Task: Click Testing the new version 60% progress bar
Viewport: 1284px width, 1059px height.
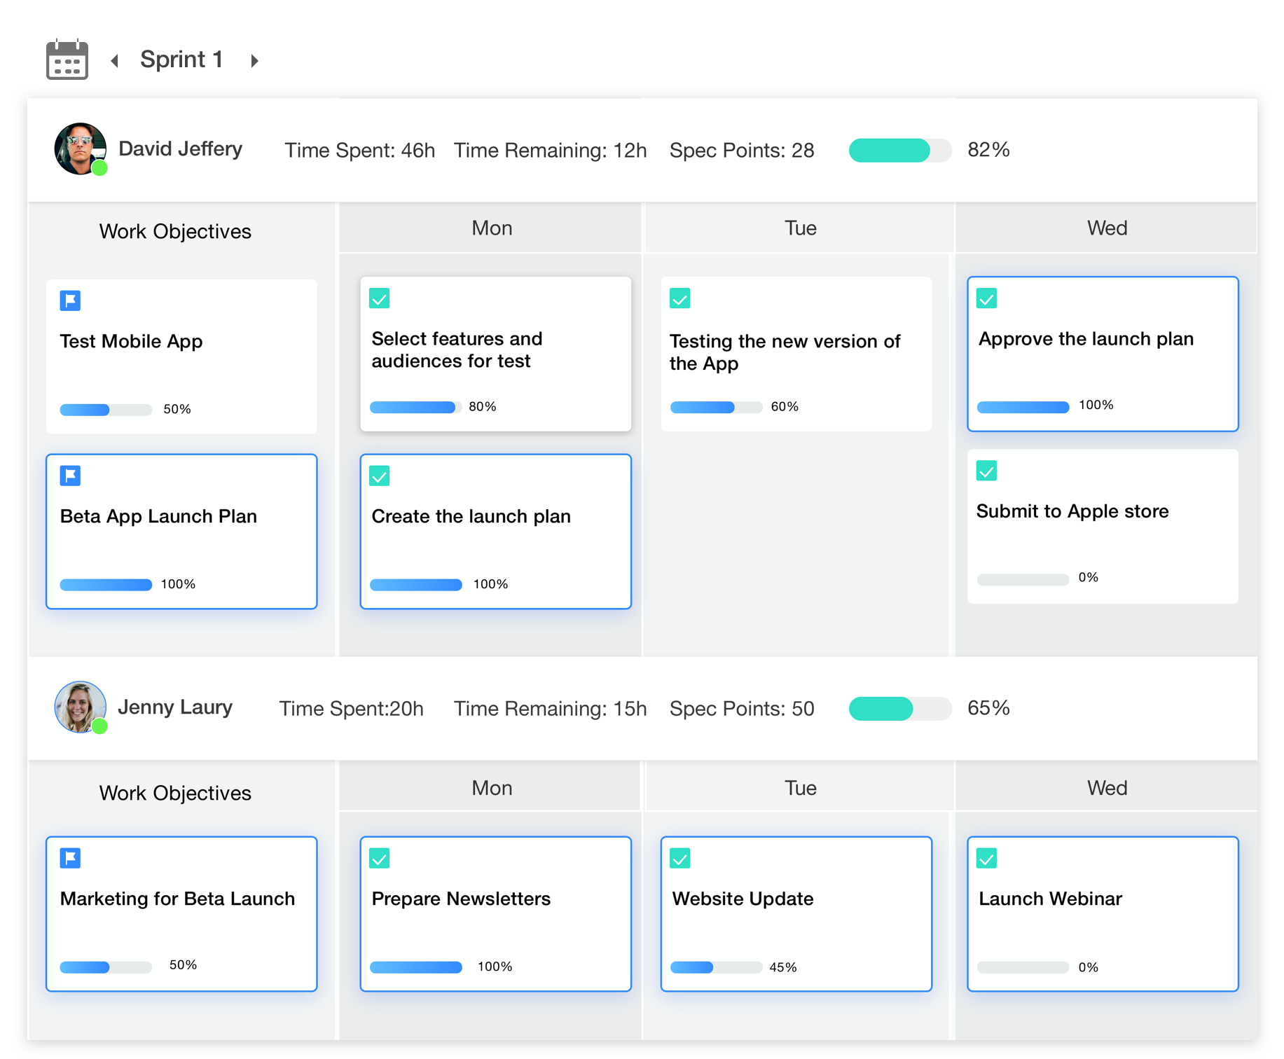Action: pos(716,407)
